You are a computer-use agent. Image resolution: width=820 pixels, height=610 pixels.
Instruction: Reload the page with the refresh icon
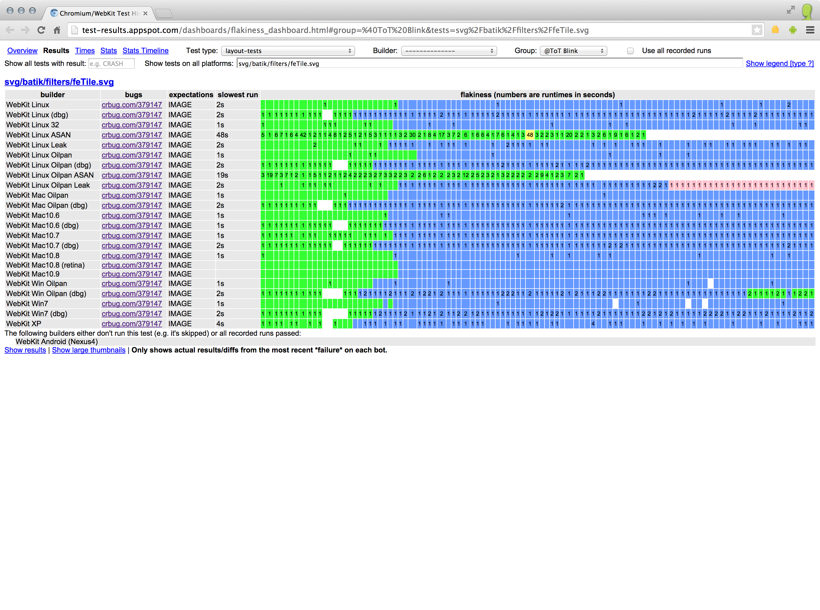point(41,30)
